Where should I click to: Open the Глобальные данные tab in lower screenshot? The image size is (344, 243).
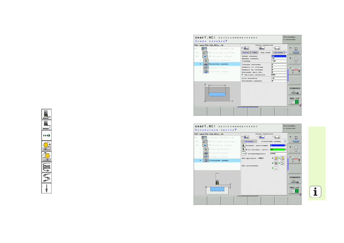tap(271, 142)
